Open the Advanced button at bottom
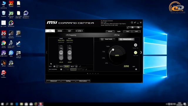Image resolution: width=188 pixels, height=106 pixels. [53, 81]
